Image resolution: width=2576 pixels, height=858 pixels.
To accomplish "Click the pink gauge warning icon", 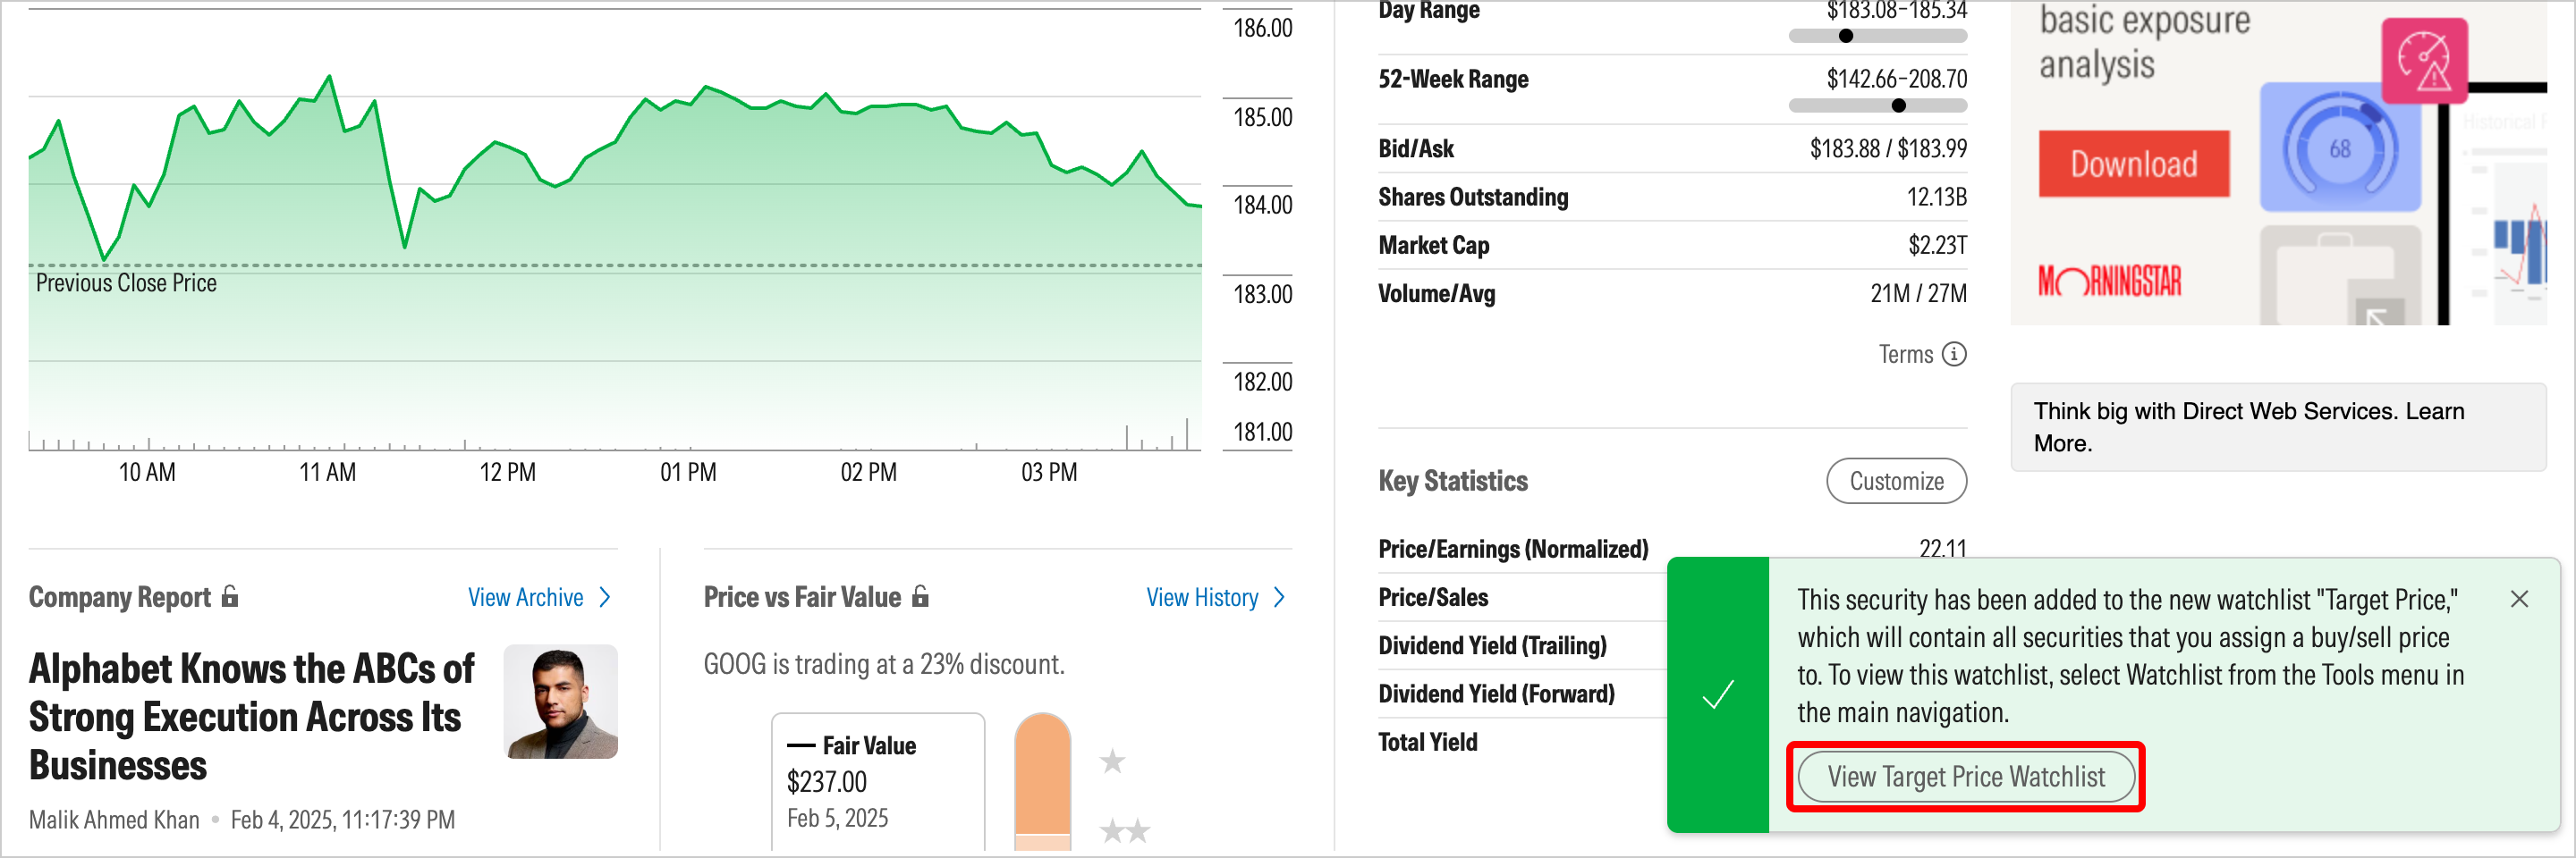I will click(2424, 61).
